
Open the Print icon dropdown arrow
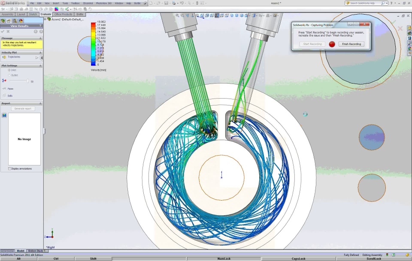(177, 3)
